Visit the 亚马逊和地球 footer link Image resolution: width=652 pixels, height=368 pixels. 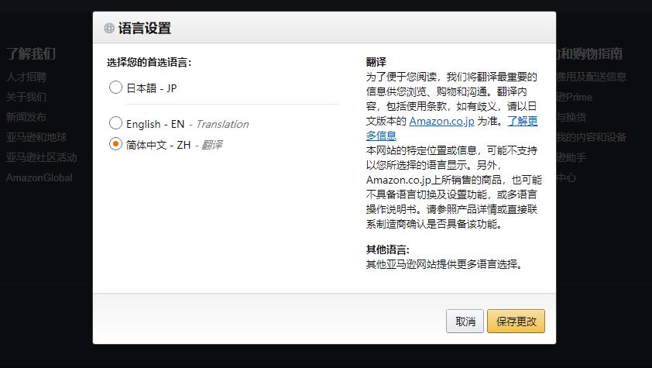pyautogui.click(x=36, y=137)
